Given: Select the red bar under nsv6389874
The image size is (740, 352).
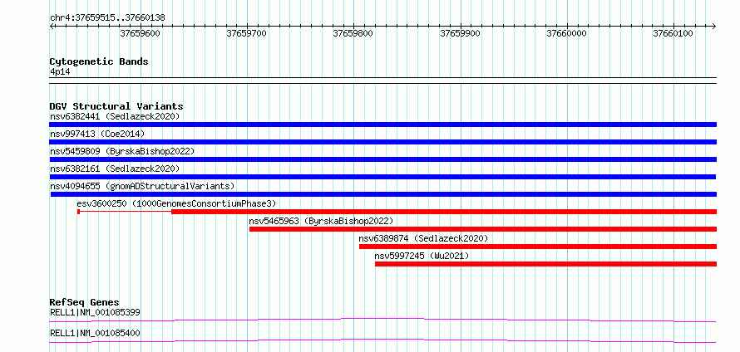Looking at the screenshot, I should point(537,247).
